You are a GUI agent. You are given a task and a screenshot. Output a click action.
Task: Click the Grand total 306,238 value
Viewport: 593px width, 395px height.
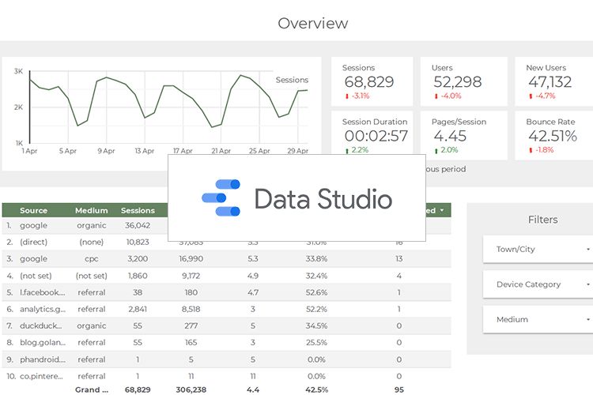191,389
